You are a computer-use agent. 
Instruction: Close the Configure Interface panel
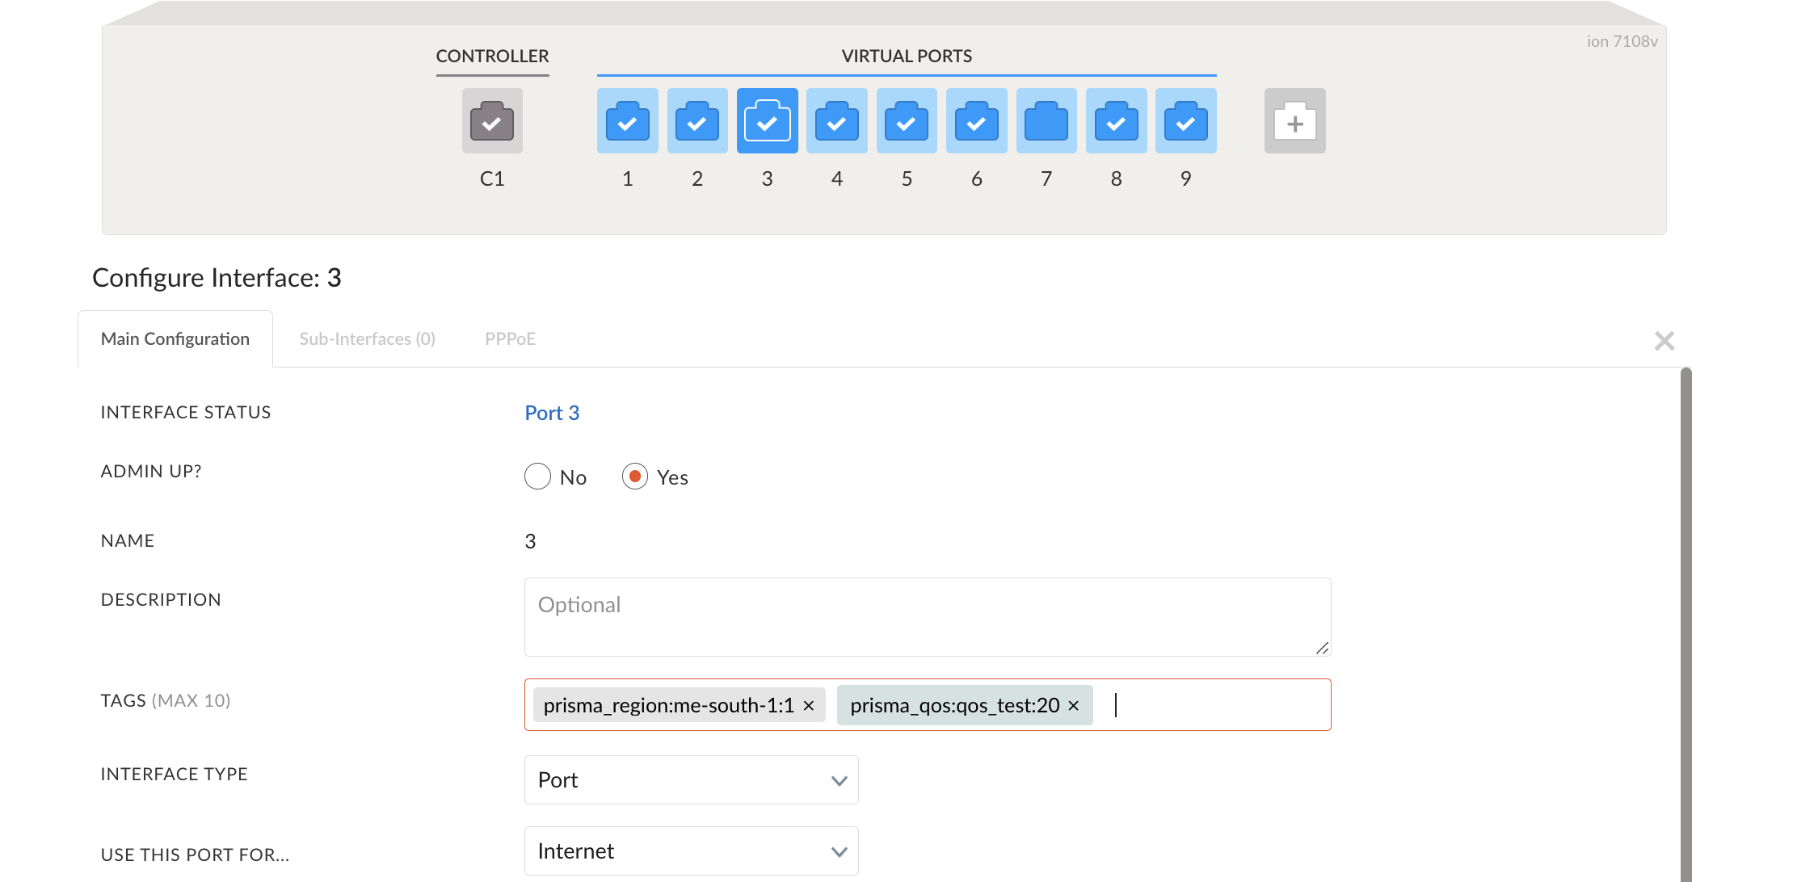1664,341
